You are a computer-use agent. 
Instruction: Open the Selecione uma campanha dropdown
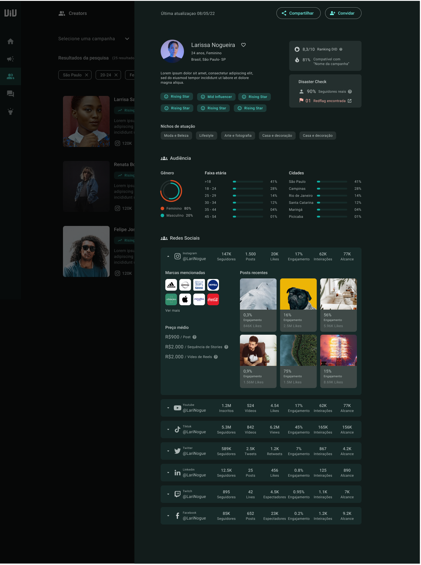94,39
